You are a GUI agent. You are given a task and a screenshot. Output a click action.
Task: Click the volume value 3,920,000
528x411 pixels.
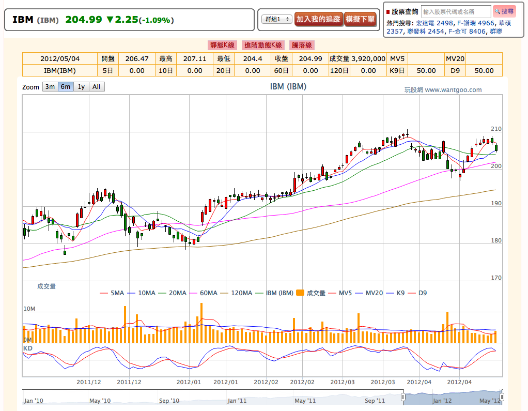pos(368,58)
